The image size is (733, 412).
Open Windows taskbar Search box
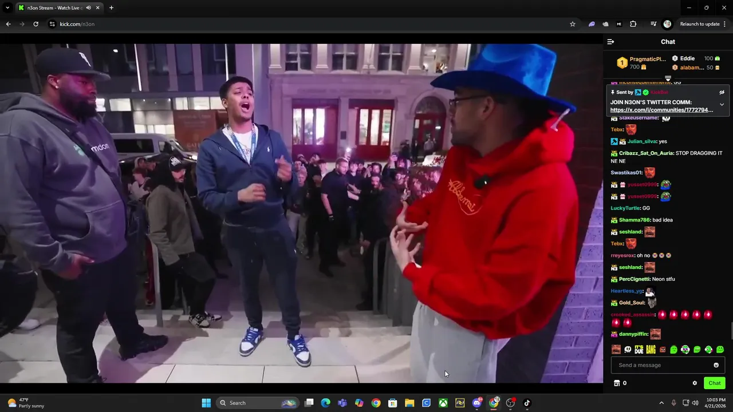(x=257, y=403)
